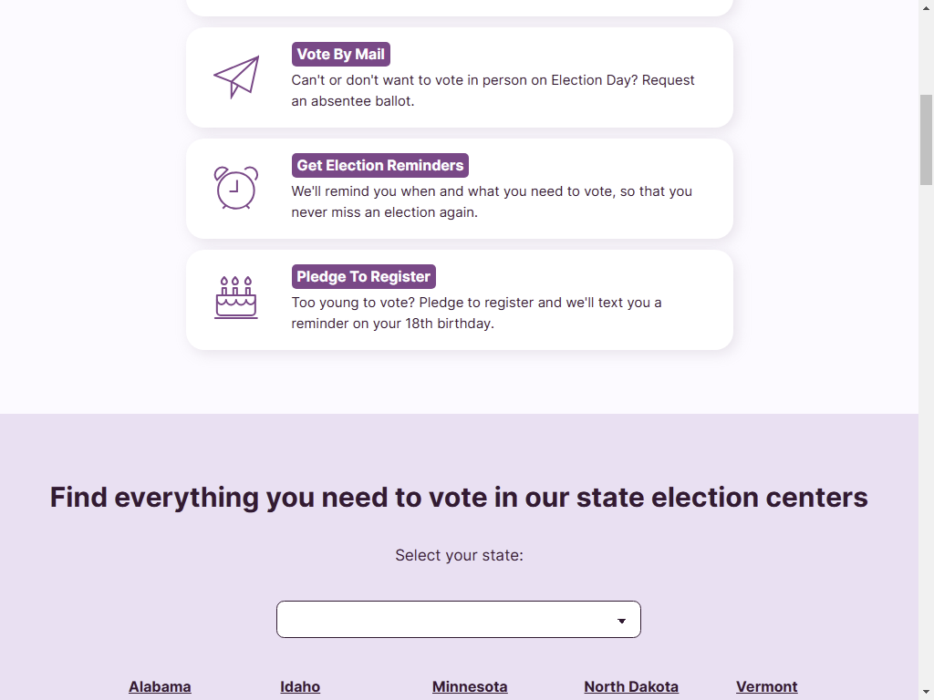Click the absentee ballot description text

pyautogui.click(x=493, y=90)
